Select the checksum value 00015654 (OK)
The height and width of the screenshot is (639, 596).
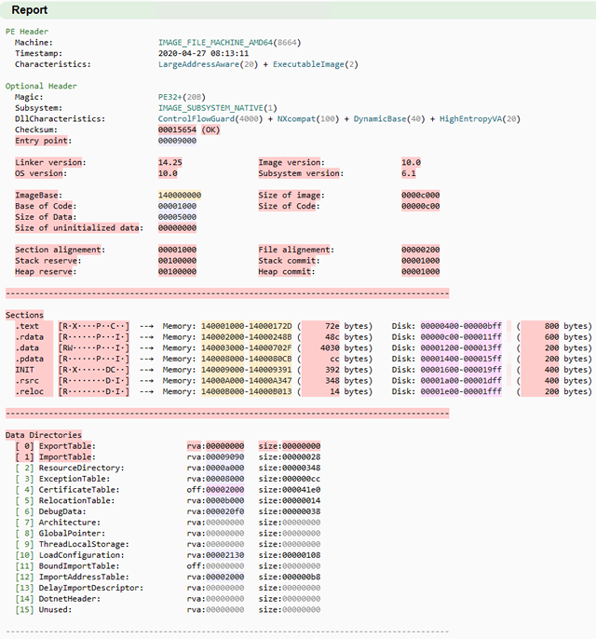[189, 130]
